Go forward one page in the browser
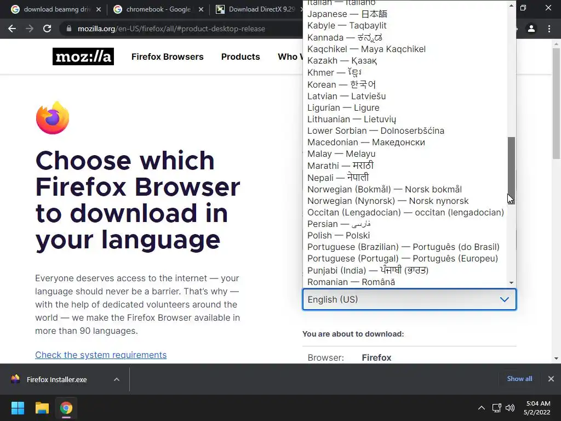 30,29
